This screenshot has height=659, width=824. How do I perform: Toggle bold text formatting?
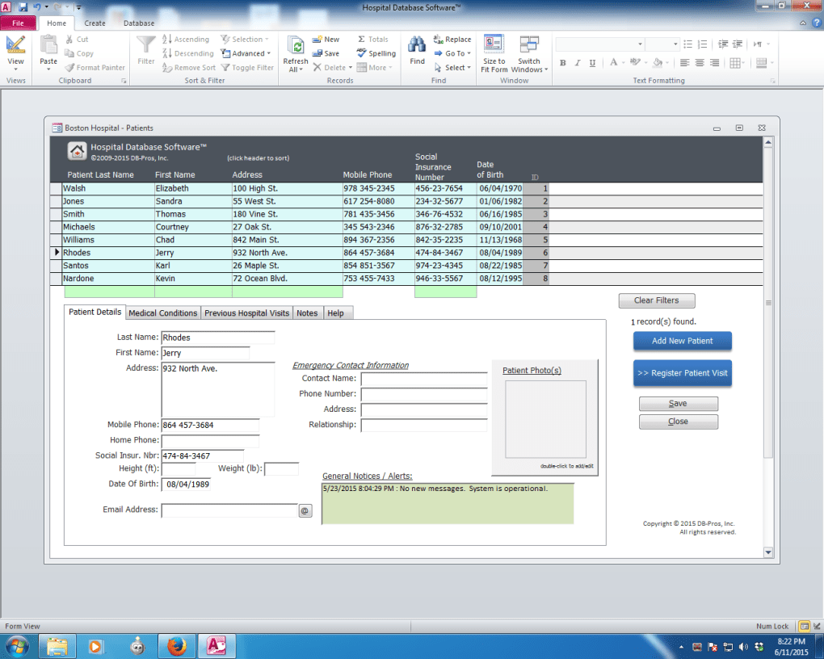562,62
